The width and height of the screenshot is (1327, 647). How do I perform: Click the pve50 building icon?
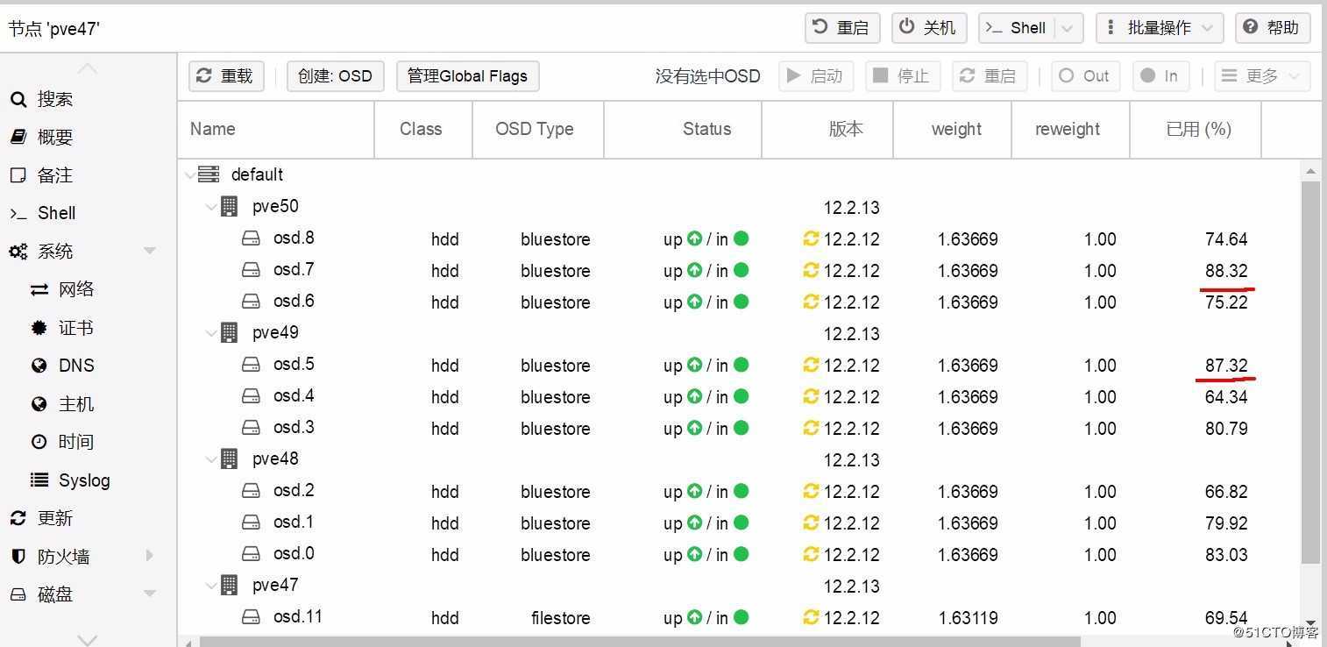(230, 207)
